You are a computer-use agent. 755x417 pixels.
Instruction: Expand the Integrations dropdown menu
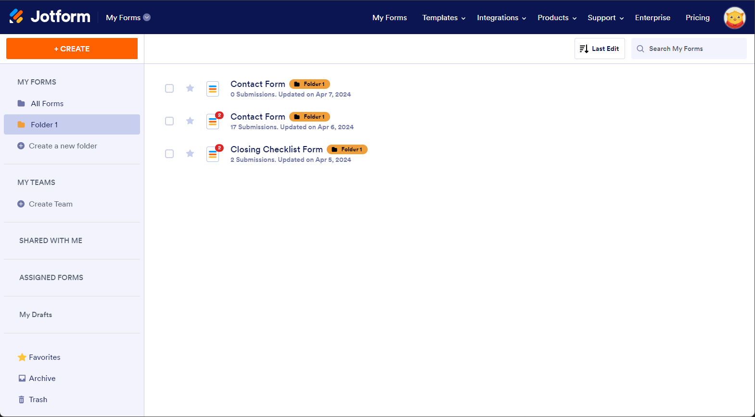click(x=501, y=18)
